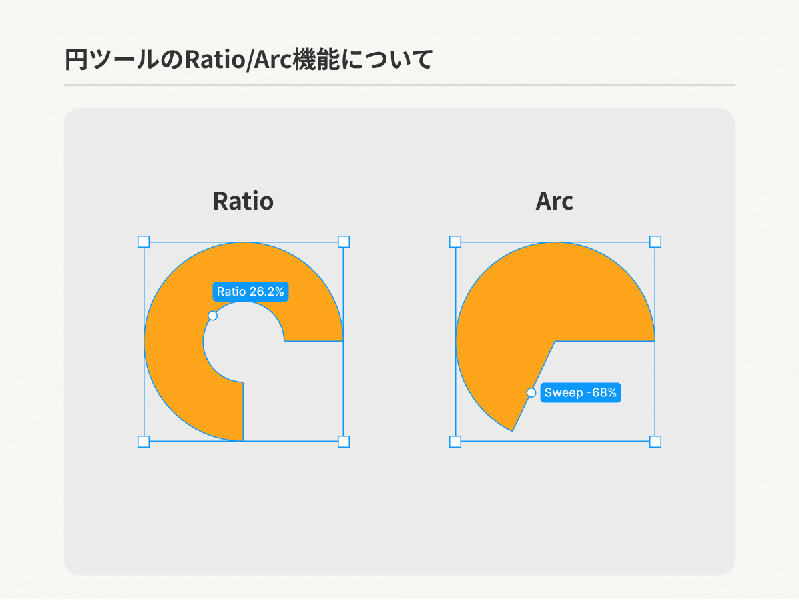Viewport: 799px width, 600px height.
Task: Click the page title about Ratio/Arc機能
Action: coord(249,60)
